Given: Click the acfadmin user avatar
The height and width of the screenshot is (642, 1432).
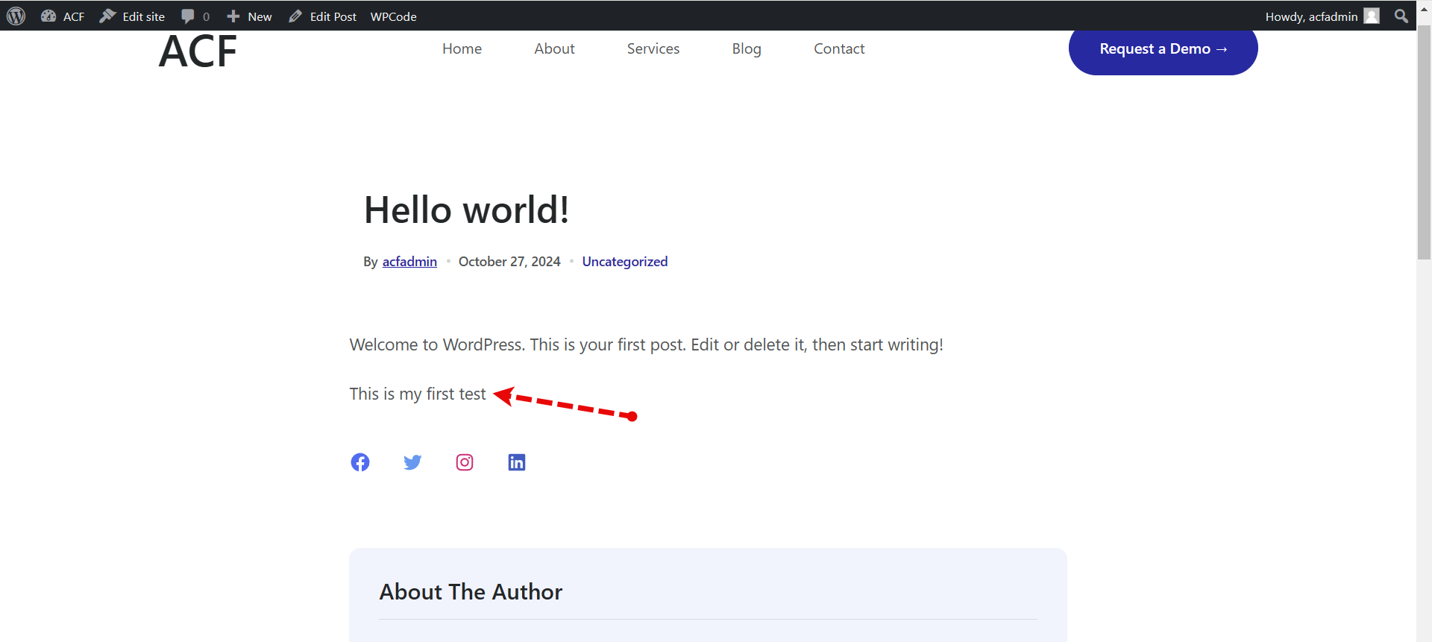Looking at the screenshot, I should point(1372,16).
